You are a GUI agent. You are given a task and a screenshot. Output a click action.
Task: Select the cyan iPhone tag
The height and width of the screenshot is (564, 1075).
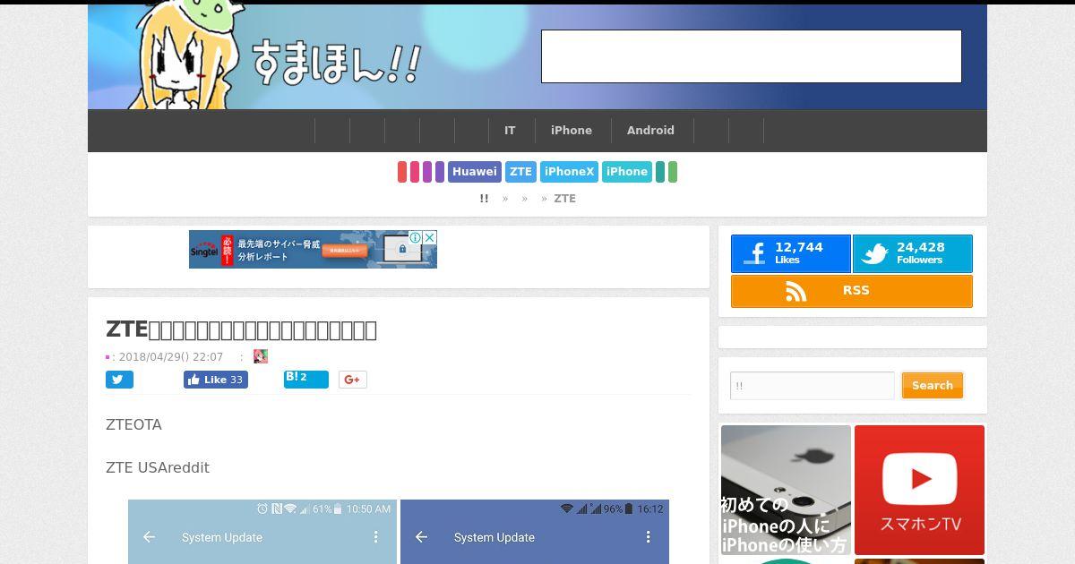click(x=626, y=172)
